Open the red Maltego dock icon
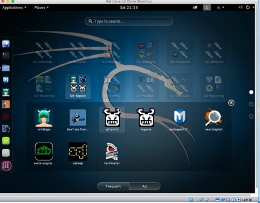 6,117
